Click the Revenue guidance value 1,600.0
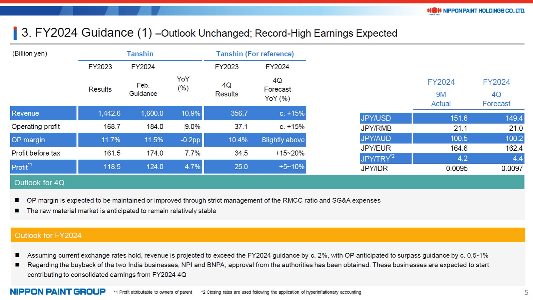Viewport: 533px width, 300px height. coord(152,113)
